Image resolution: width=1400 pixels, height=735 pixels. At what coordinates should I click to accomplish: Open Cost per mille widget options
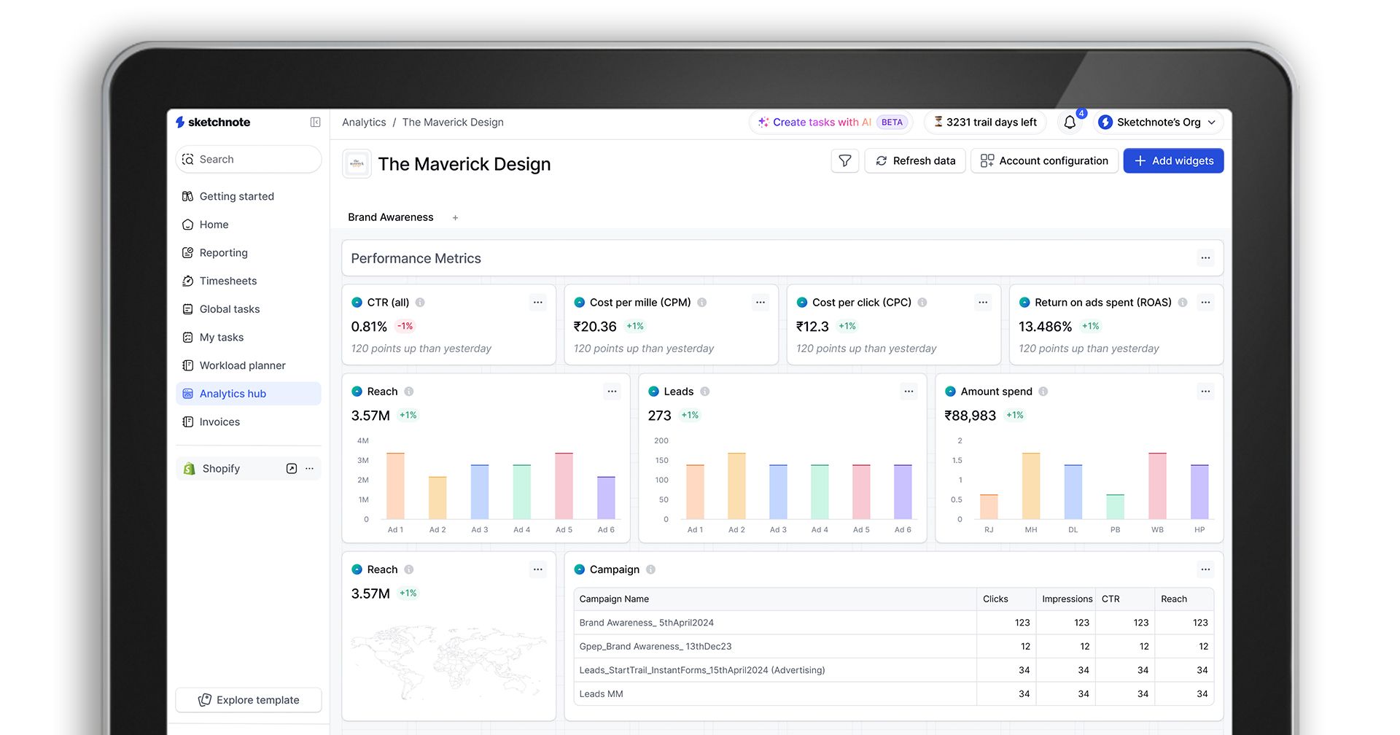click(761, 303)
